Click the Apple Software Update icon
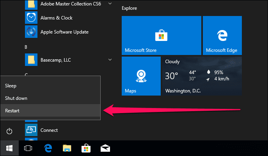Image resolution: width=268 pixels, height=156 pixels. (31, 32)
